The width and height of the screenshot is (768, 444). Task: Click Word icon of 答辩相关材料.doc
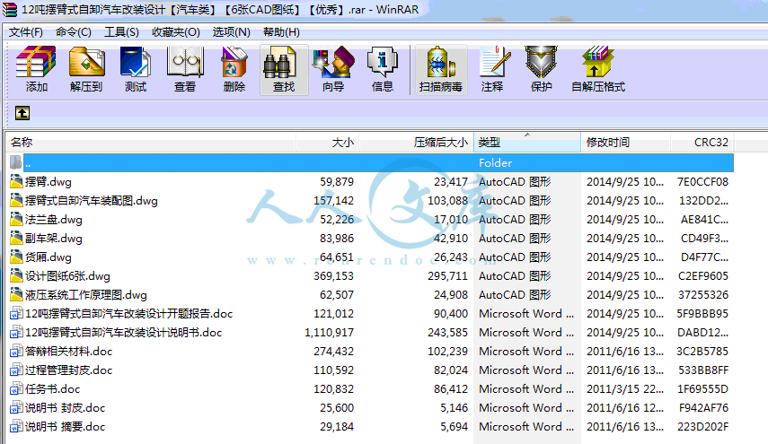pos(16,351)
